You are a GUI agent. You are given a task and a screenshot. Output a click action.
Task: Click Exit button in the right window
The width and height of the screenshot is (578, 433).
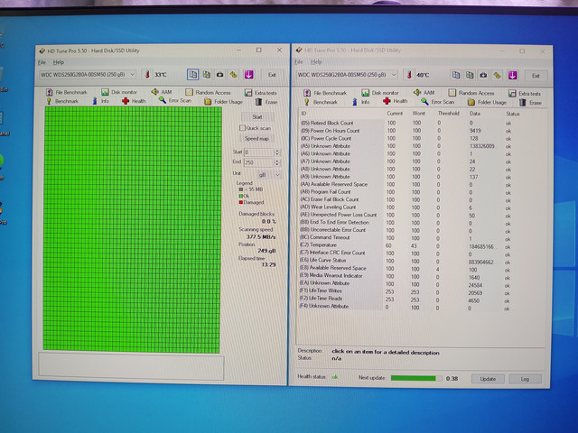(536, 76)
